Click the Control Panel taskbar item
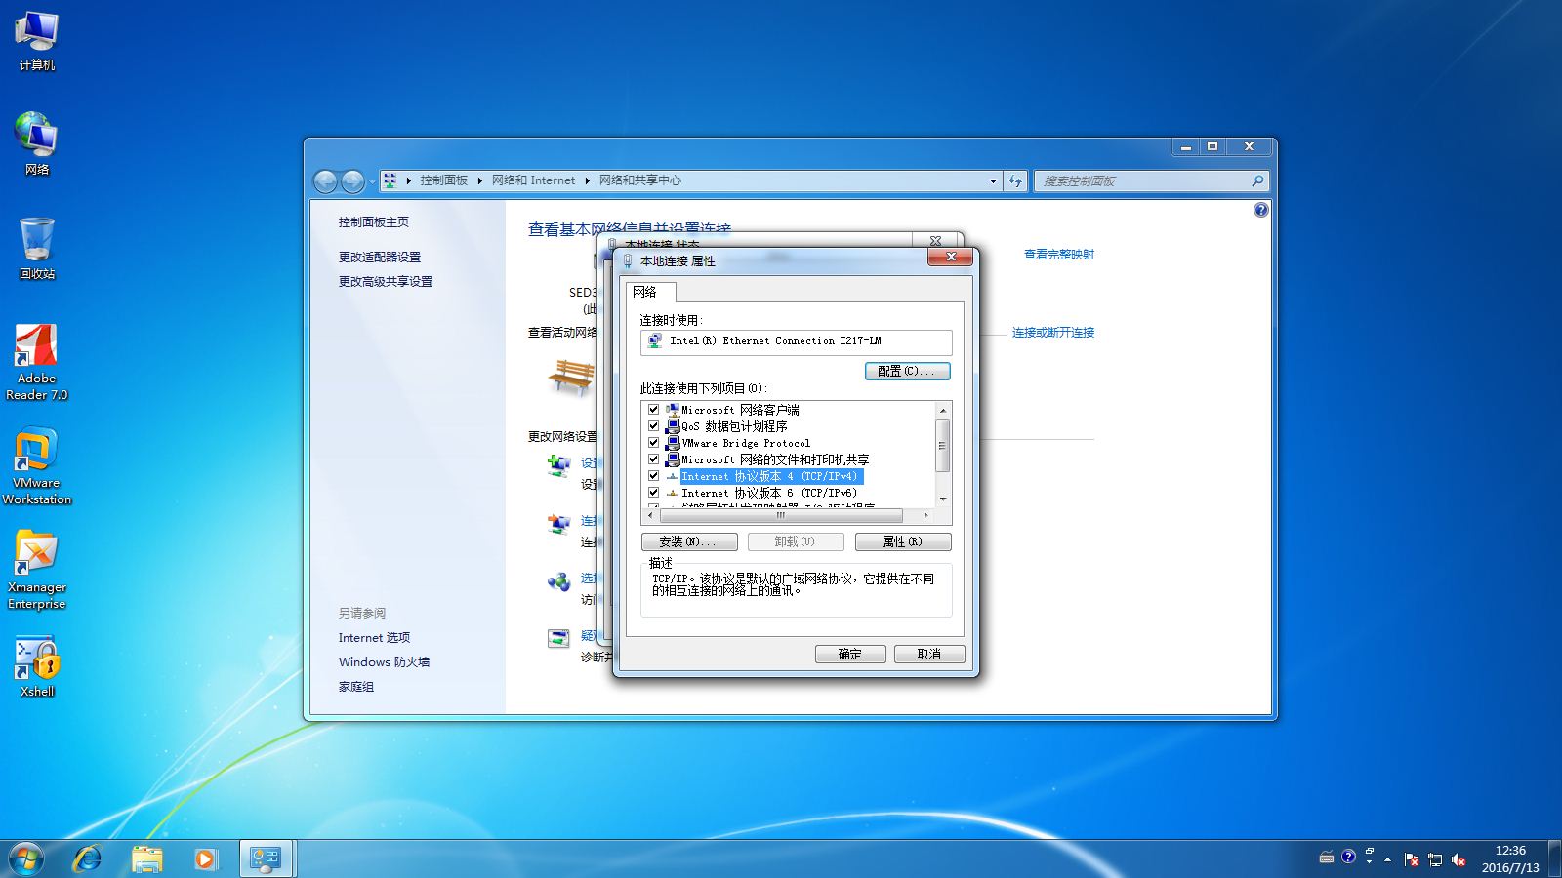The width and height of the screenshot is (1562, 878). click(x=266, y=858)
